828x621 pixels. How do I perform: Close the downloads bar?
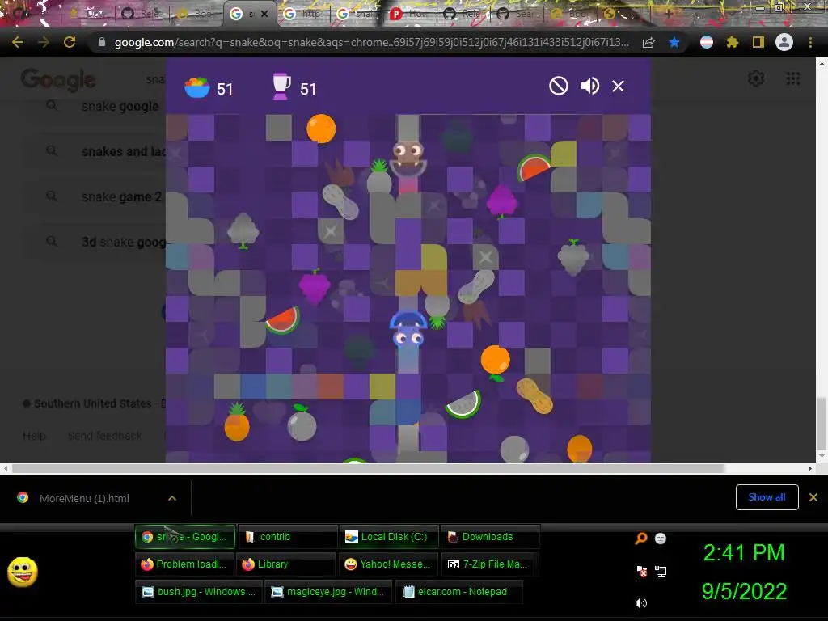pyautogui.click(x=813, y=497)
